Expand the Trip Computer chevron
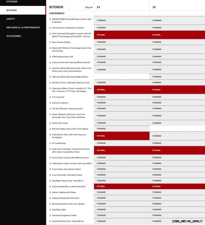Viewport: 205px width, 225px height. tap(50, 97)
